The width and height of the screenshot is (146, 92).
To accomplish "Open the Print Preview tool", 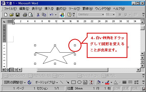I will tap(31, 15).
